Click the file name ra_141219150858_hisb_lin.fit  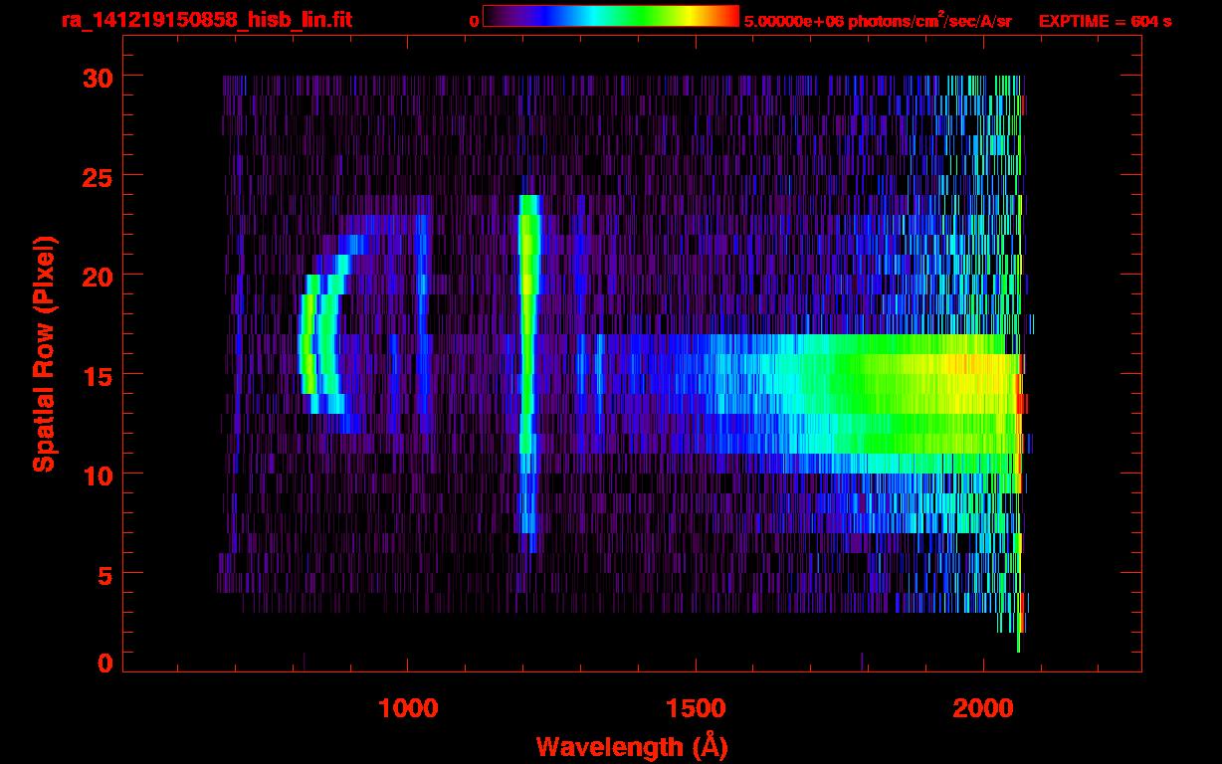206,19
